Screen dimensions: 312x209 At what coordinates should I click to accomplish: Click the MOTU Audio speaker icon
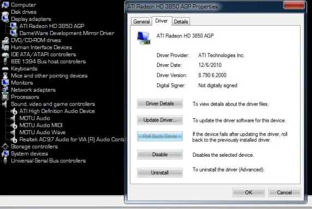tap(13, 118)
